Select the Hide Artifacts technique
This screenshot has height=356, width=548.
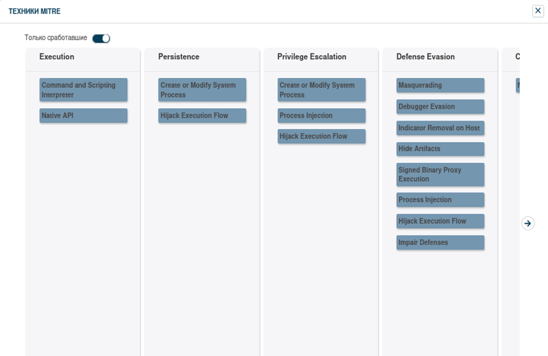(440, 149)
